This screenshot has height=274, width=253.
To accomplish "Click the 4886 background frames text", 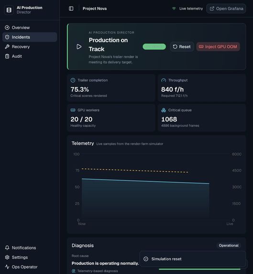I will pos(180,126).
